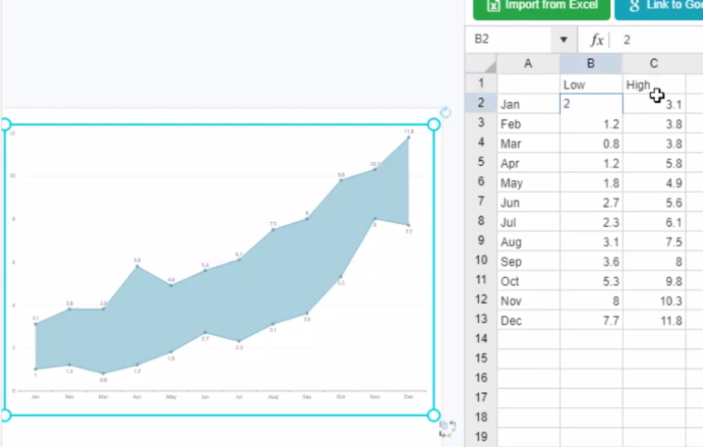
Task: Click the Excel icon in Import button
Action: coord(493,5)
